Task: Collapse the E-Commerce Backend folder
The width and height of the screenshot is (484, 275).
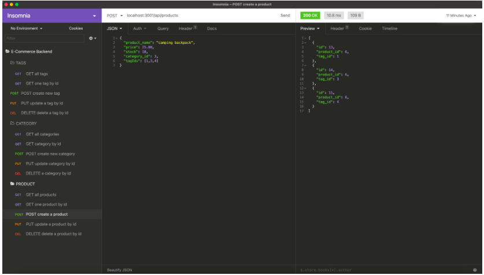Action: tap(29, 51)
